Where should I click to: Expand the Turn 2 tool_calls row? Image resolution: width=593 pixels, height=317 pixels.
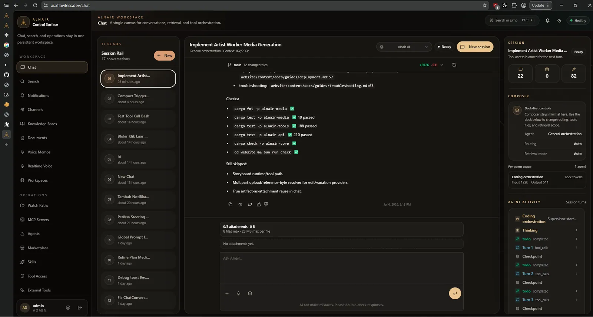[x=547, y=274]
